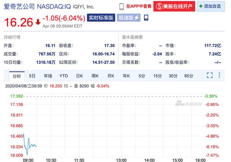
Task: Click the 17.362 price axis label
Action: click(x=16, y=96)
